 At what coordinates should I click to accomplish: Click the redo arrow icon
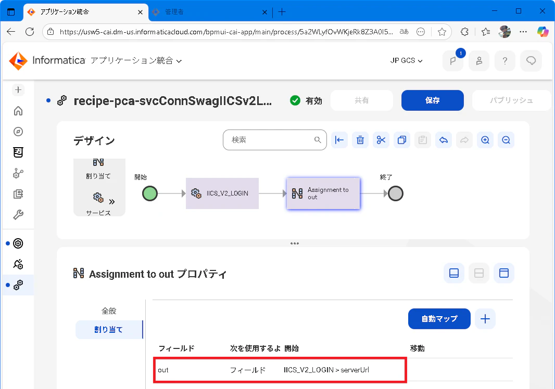(x=464, y=140)
